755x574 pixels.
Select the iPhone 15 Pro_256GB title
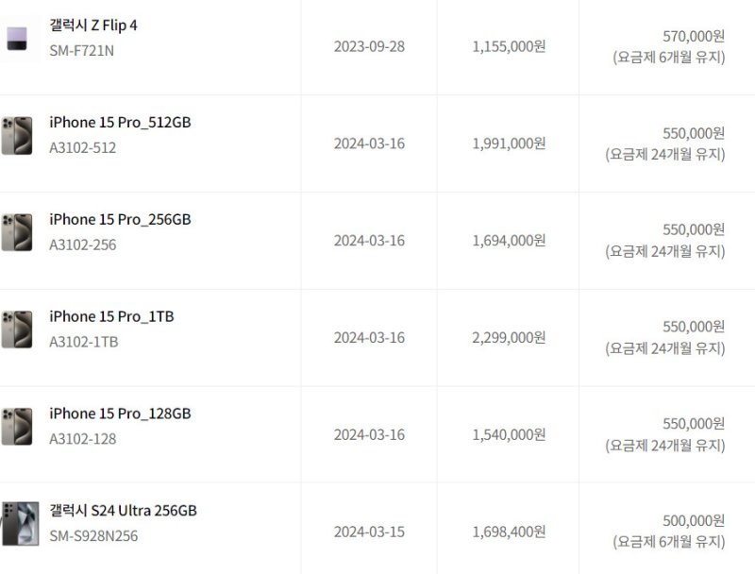click(120, 220)
